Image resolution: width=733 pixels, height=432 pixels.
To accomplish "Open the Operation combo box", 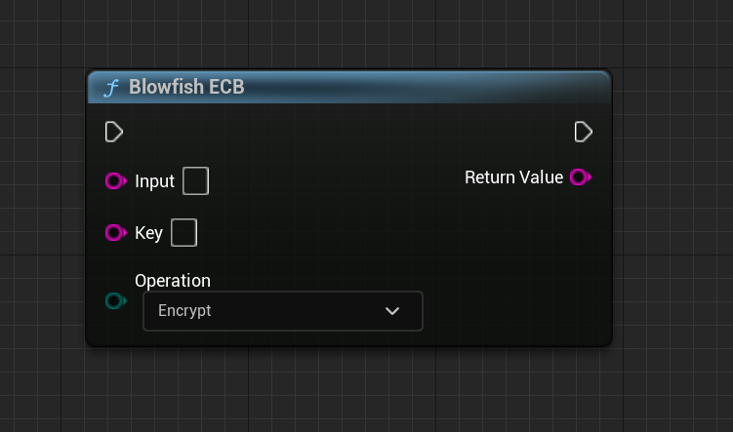I will [x=283, y=311].
